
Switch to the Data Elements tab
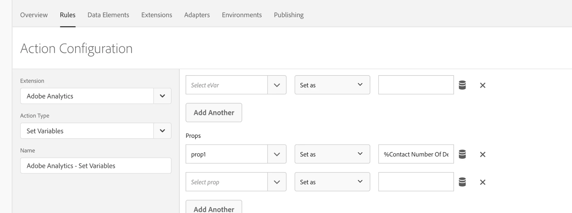[x=108, y=15]
